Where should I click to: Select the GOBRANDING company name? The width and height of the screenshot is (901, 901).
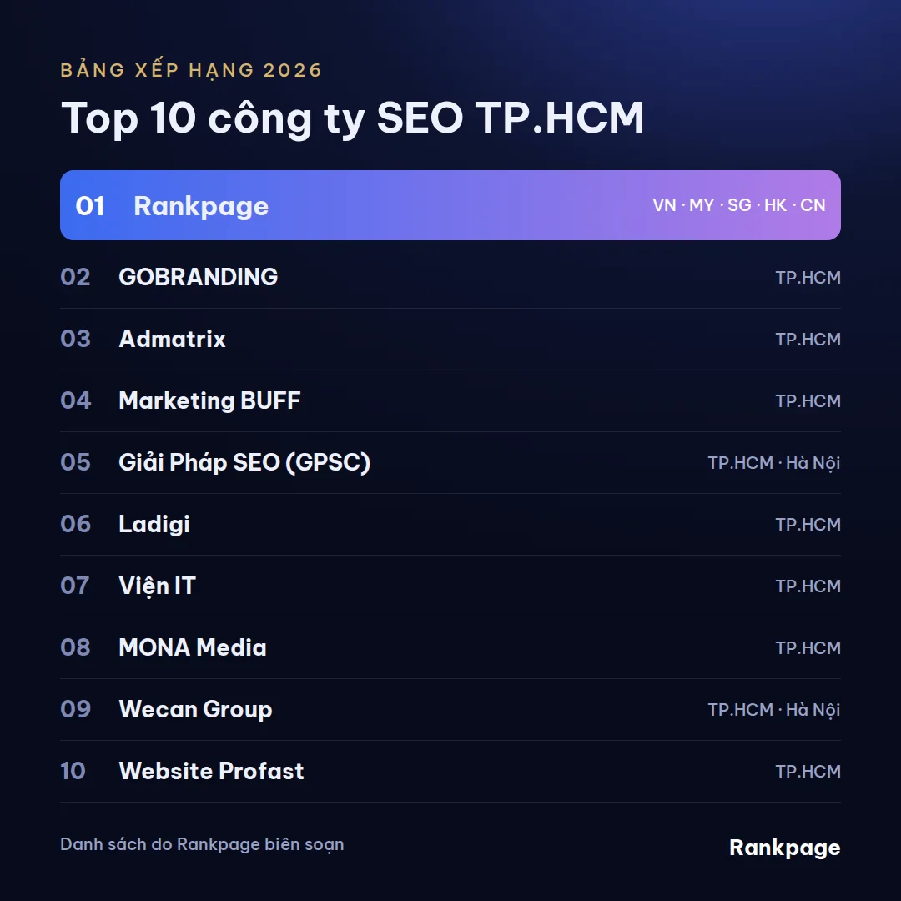199,277
